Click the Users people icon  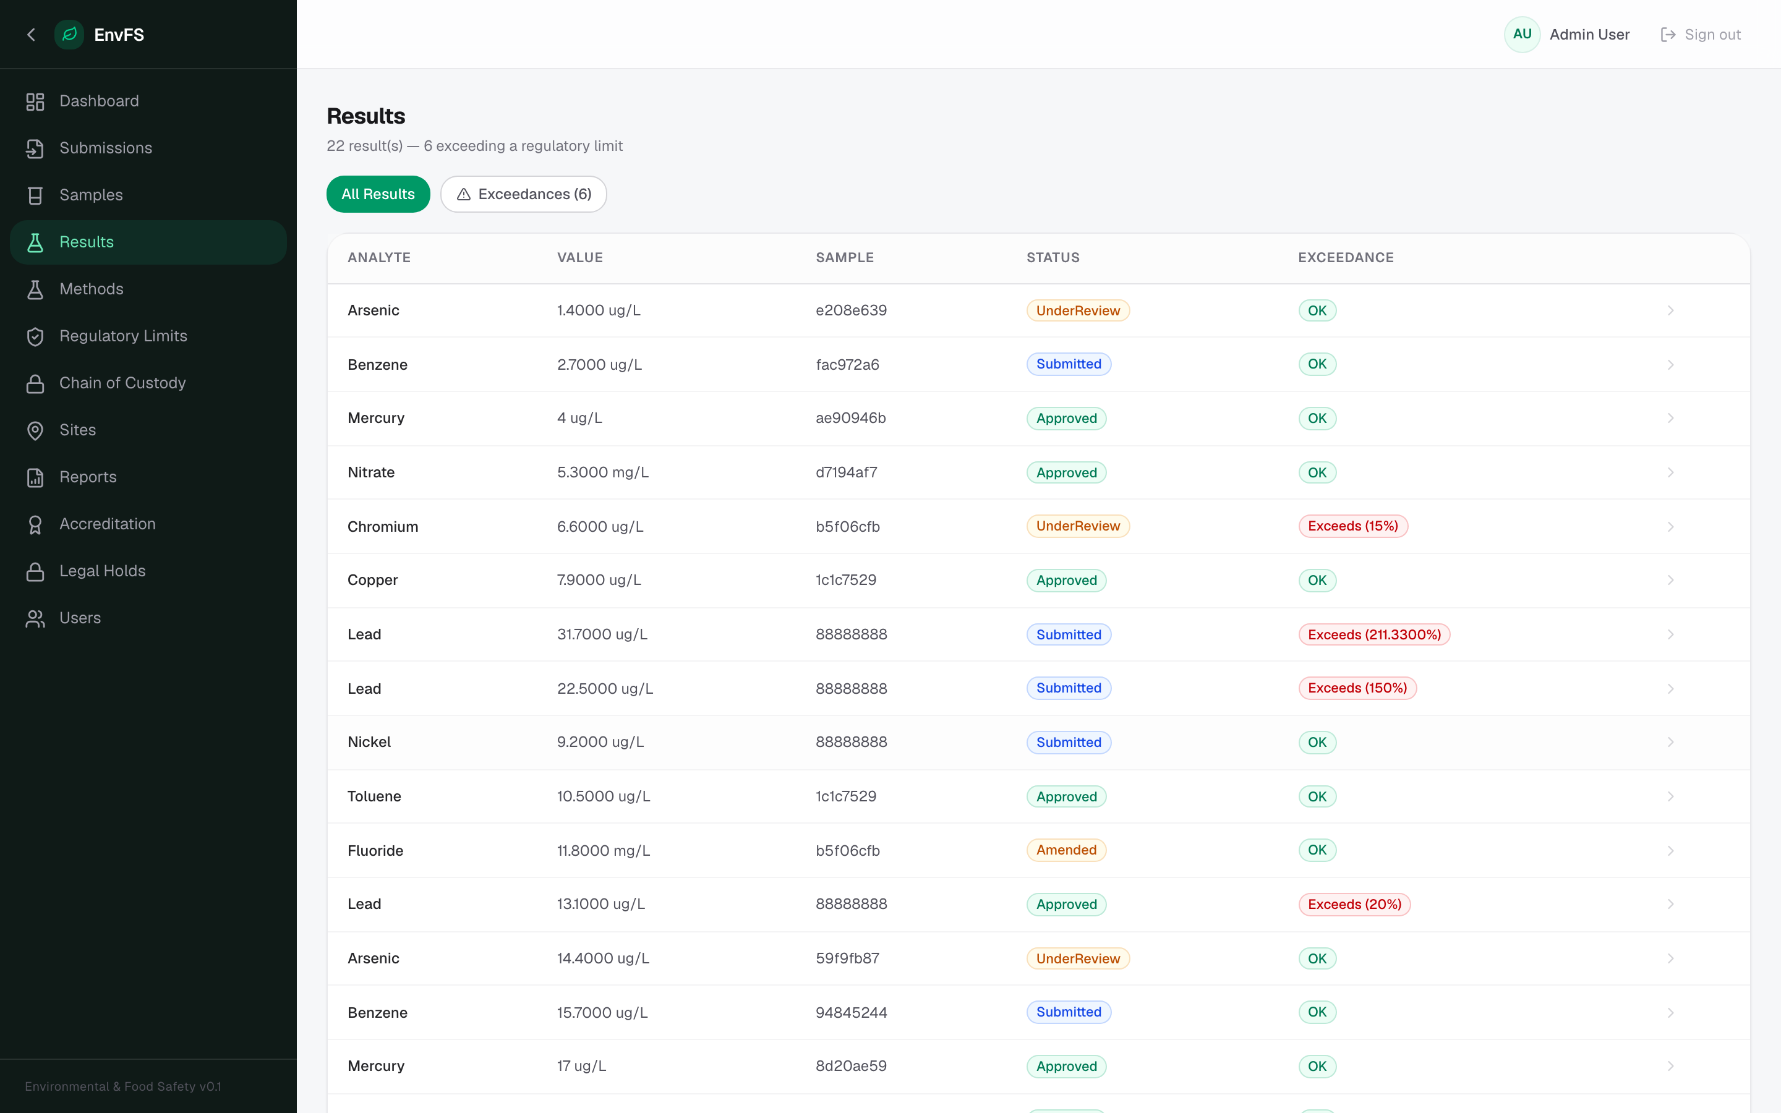35,618
